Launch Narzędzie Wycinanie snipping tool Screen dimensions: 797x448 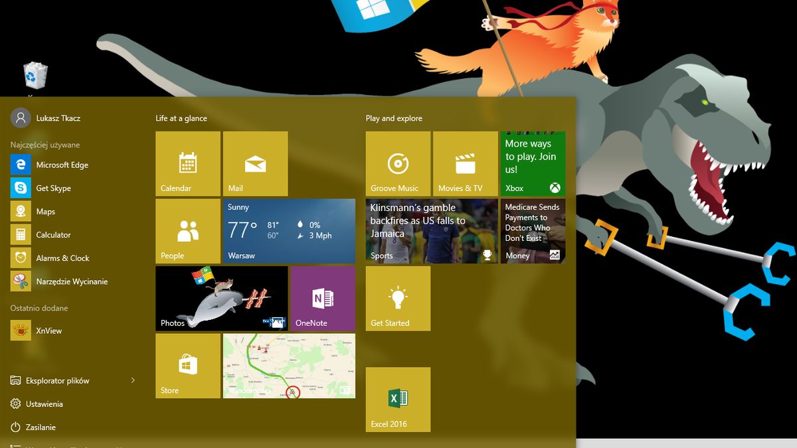(73, 281)
